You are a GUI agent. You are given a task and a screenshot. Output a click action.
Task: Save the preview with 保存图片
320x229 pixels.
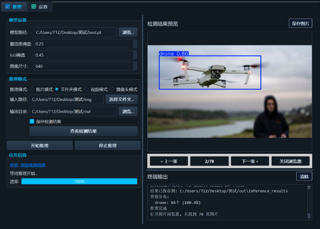300,23
